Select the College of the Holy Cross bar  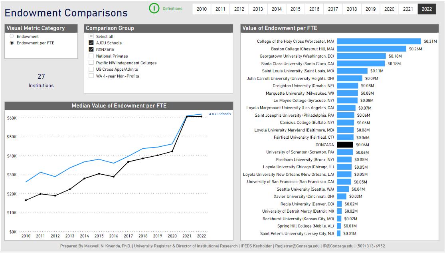[379, 41]
